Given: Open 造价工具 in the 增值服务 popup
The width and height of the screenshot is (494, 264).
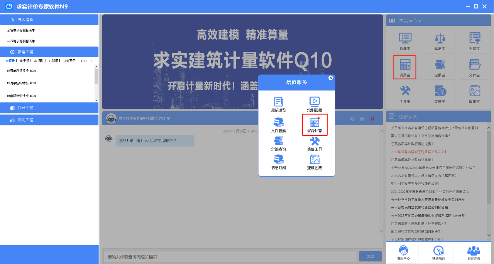Looking at the screenshot, I should click(x=315, y=144).
